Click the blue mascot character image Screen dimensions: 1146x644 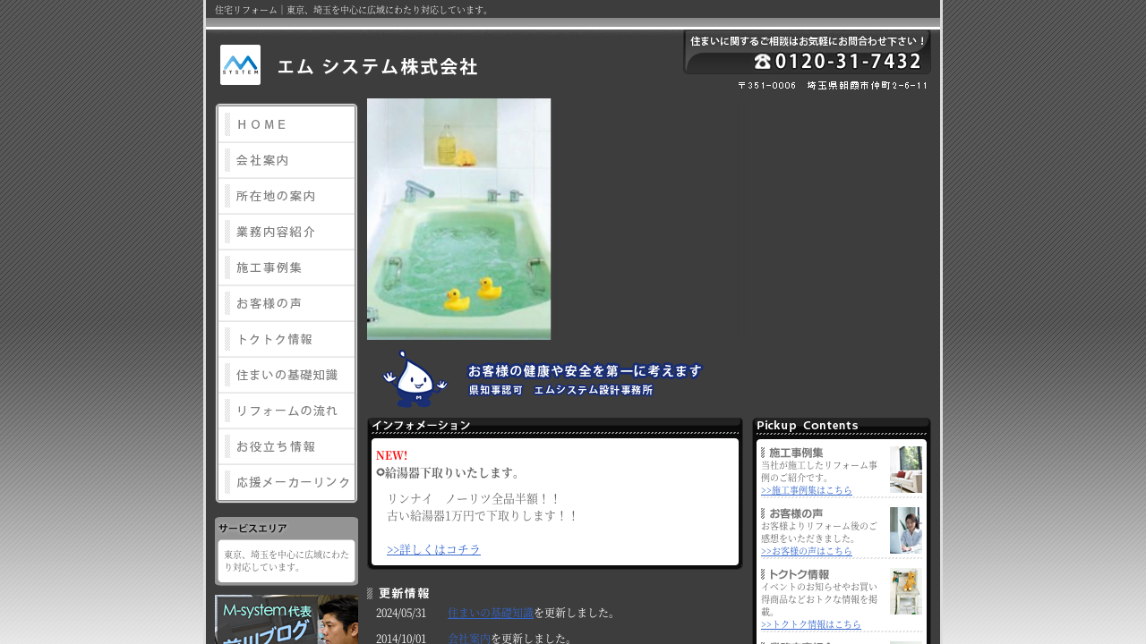tap(414, 379)
